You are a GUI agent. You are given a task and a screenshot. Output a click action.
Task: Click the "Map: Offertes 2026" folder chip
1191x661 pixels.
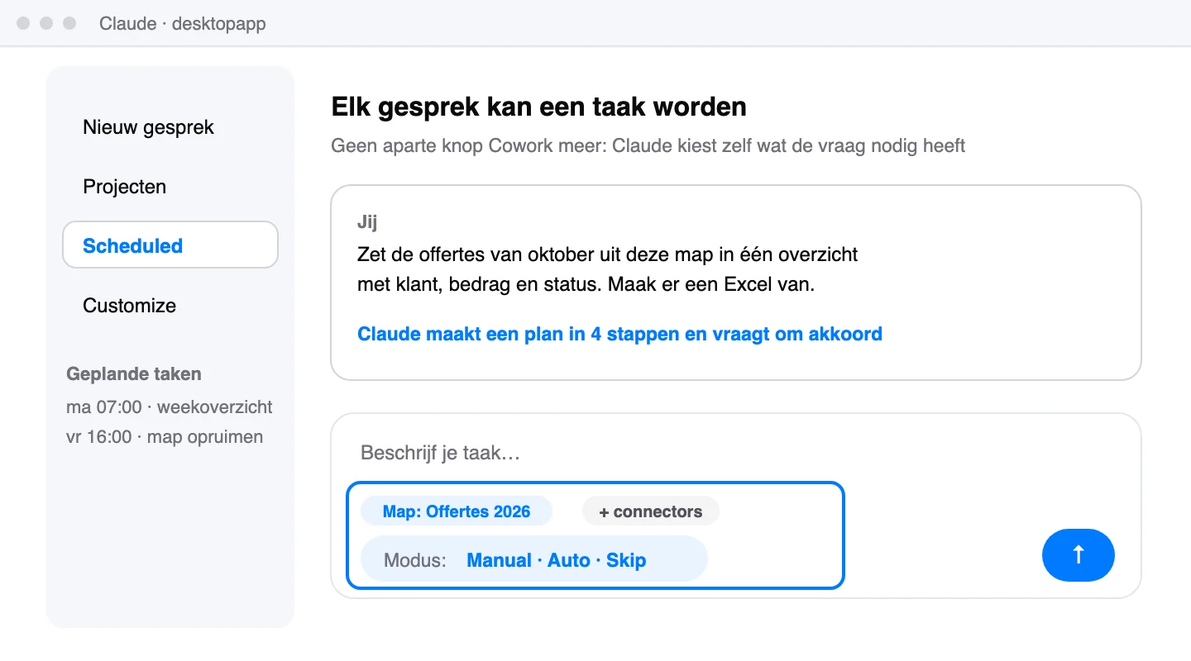[457, 511]
